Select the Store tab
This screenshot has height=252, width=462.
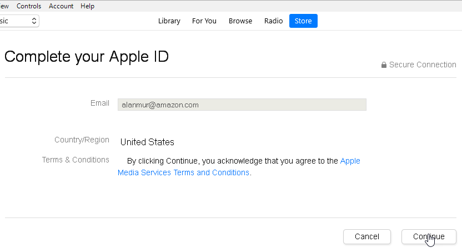303,21
